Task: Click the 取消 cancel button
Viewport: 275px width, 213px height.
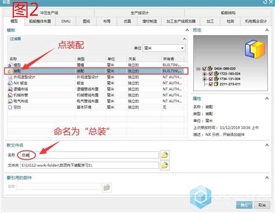Action: [262, 205]
